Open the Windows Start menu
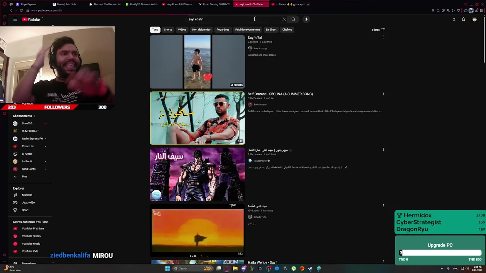 point(167,268)
